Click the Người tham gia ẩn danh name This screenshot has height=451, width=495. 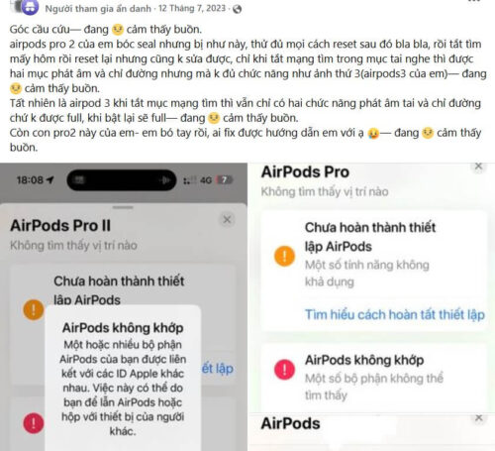98,9
